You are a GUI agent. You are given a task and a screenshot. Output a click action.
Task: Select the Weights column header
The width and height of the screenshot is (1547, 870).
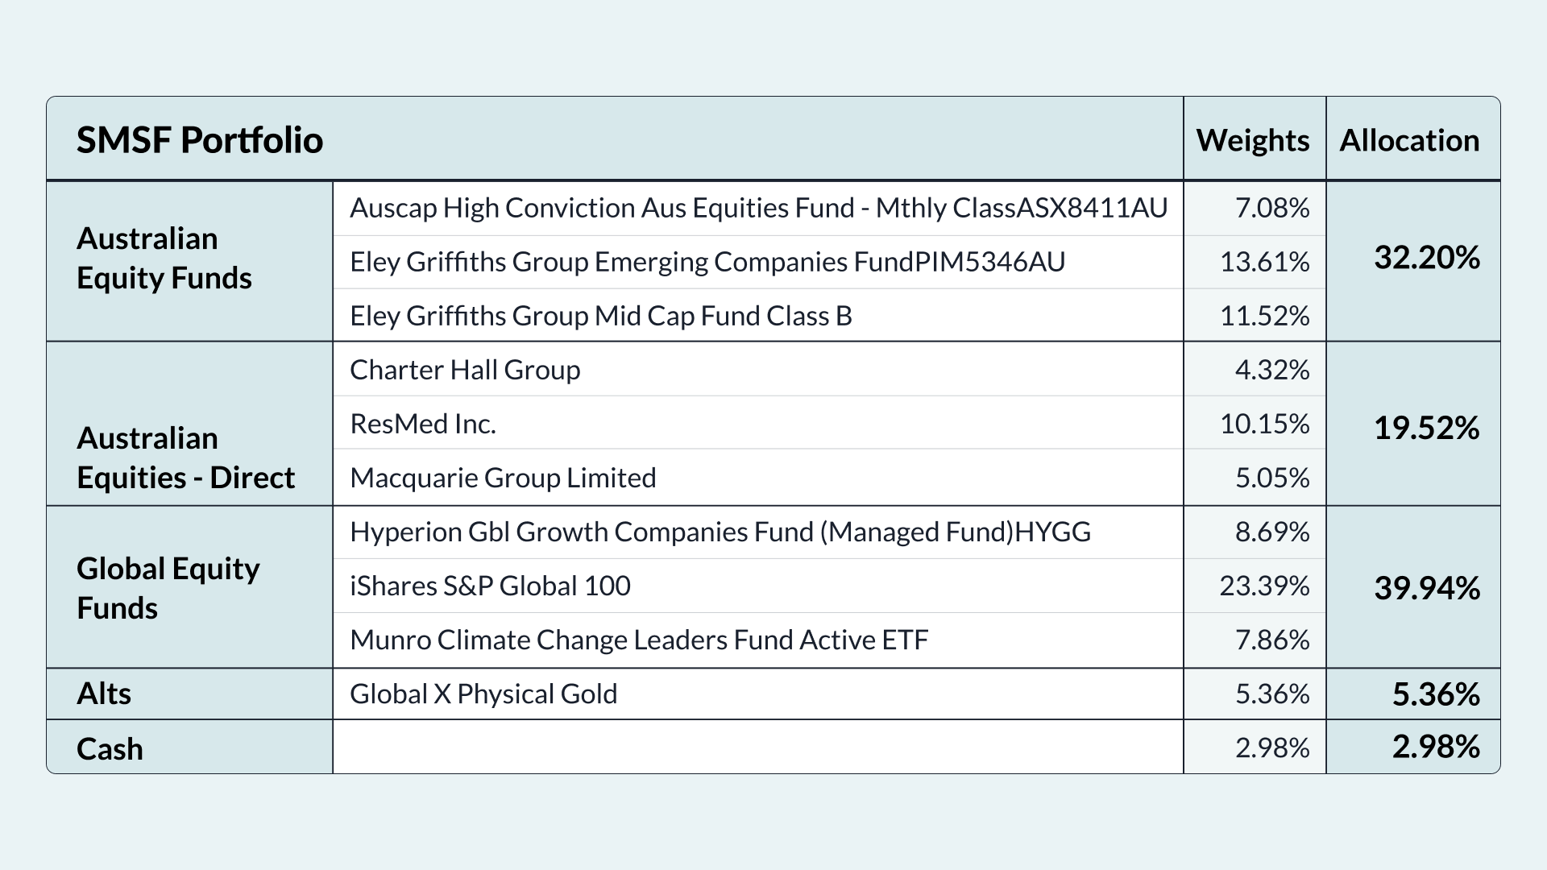coord(1253,140)
